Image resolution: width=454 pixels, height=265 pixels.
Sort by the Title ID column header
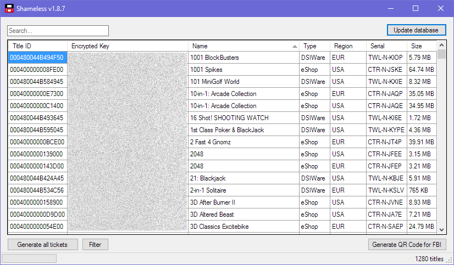click(37, 46)
